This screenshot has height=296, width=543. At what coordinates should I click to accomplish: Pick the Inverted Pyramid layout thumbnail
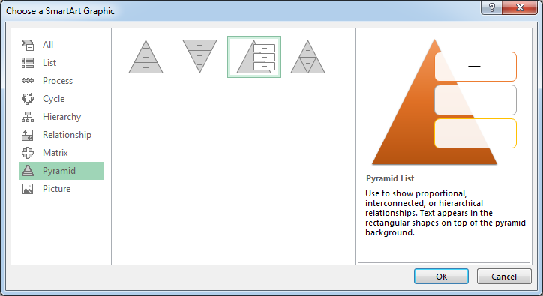pyautogui.click(x=199, y=56)
